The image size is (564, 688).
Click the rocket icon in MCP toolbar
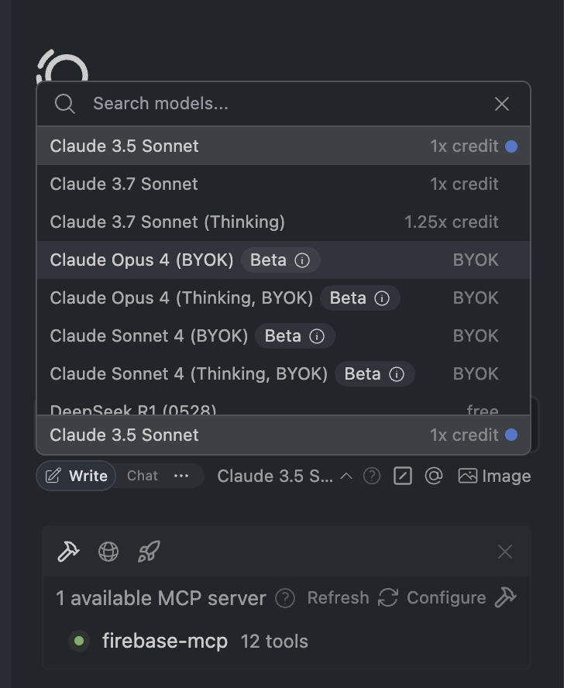(150, 552)
